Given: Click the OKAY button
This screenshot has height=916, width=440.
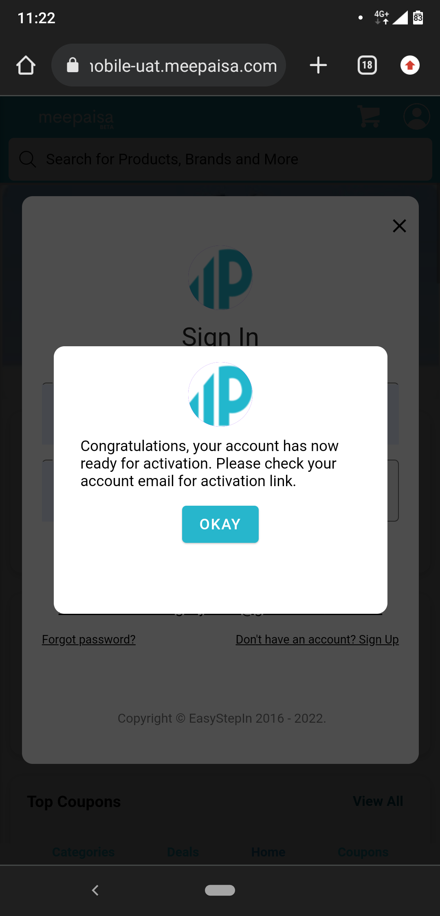Looking at the screenshot, I should pyautogui.click(x=220, y=524).
